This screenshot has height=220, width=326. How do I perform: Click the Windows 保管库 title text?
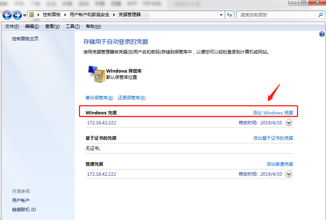pyautogui.click(x=124, y=71)
